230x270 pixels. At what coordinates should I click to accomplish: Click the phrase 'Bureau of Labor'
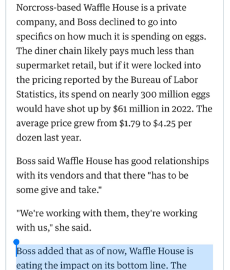(164, 80)
